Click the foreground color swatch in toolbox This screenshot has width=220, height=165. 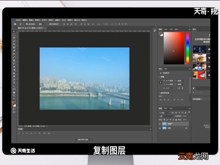(13, 104)
